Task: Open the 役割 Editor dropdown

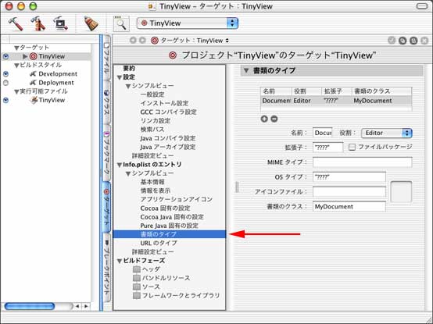Action: click(387, 133)
